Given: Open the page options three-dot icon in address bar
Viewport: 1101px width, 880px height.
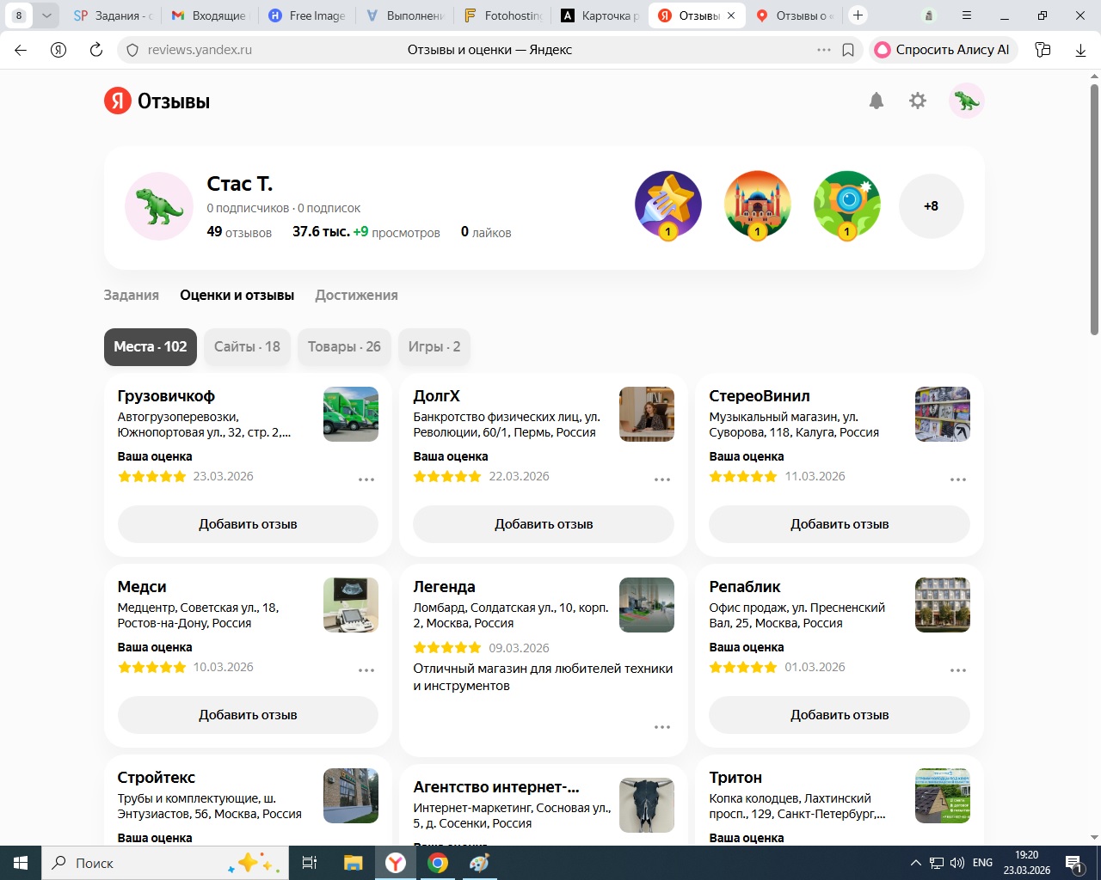Looking at the screenshot, I should [x=824, y=50].
